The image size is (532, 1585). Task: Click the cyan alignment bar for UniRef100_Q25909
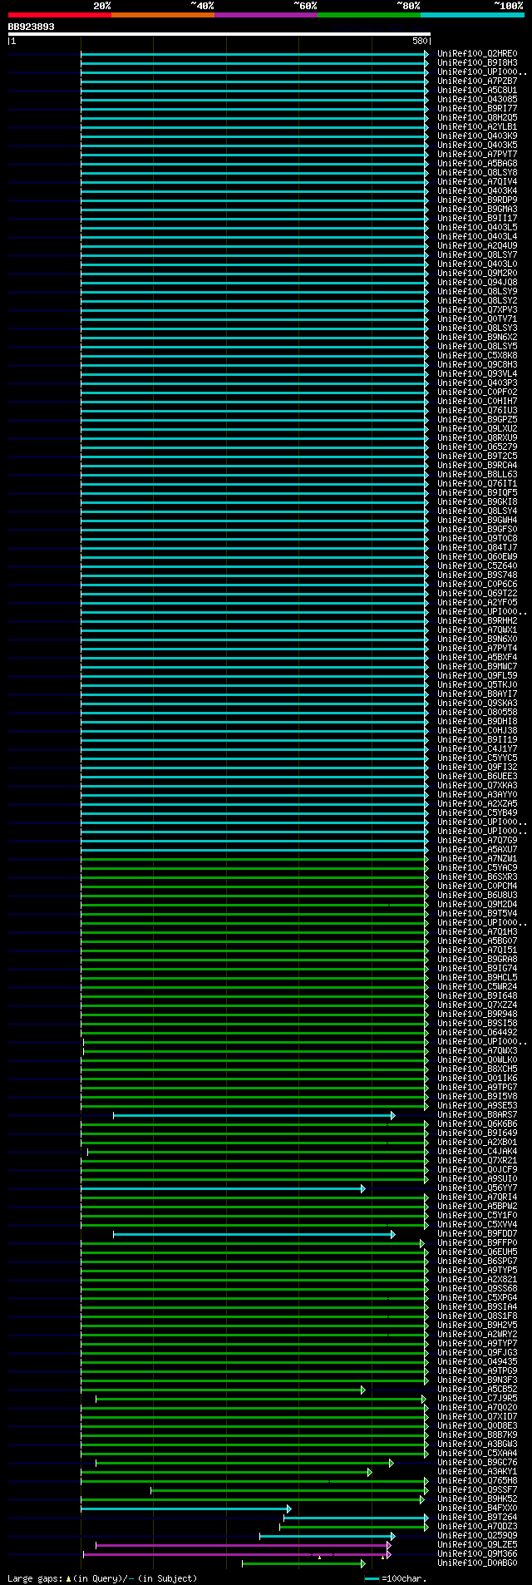pyautogui.click(x=327, y=1536)
